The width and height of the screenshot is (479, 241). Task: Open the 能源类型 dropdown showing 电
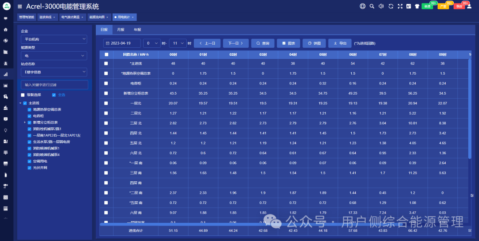click(54, 55)
